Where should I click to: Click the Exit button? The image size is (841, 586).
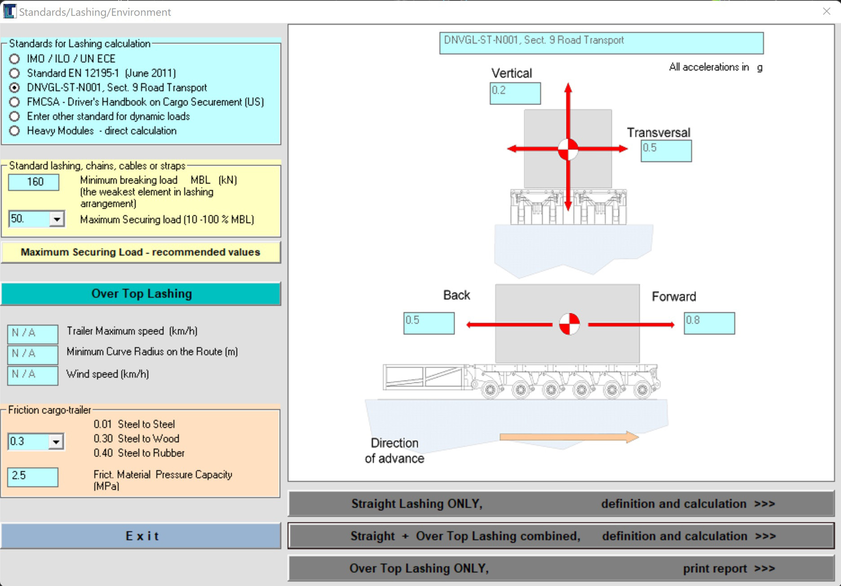pos(141,536)
